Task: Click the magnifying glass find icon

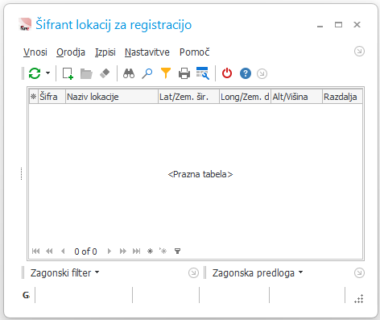Action: 147,73
